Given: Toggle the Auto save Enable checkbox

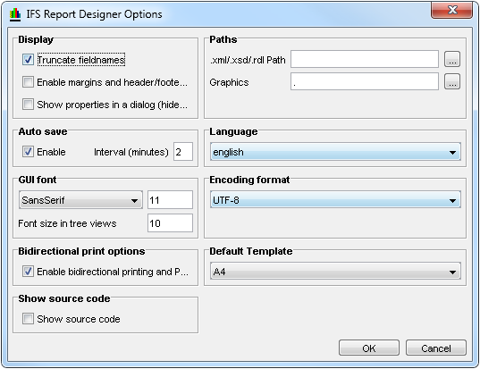Looking at the screenshot, I should click(x=29, y=152).
